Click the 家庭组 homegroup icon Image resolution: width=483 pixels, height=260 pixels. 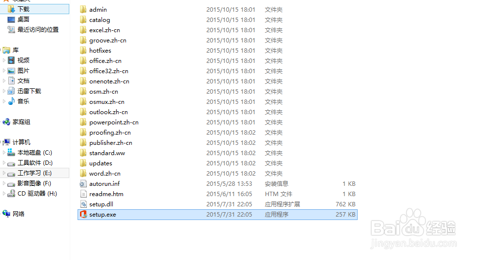(6, 122)
